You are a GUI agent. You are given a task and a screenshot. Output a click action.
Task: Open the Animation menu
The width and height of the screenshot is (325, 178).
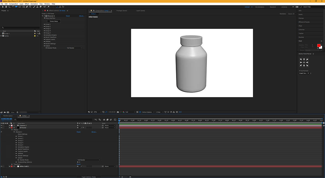[34, 4]
